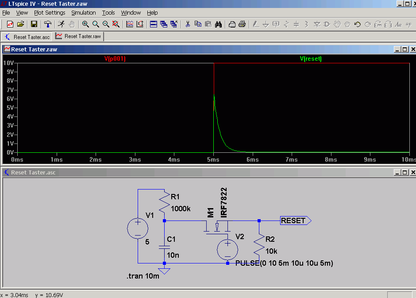The image size is (416, 298).
Task: Click the Cut scissors icon
Action: (x=188, y=24)
